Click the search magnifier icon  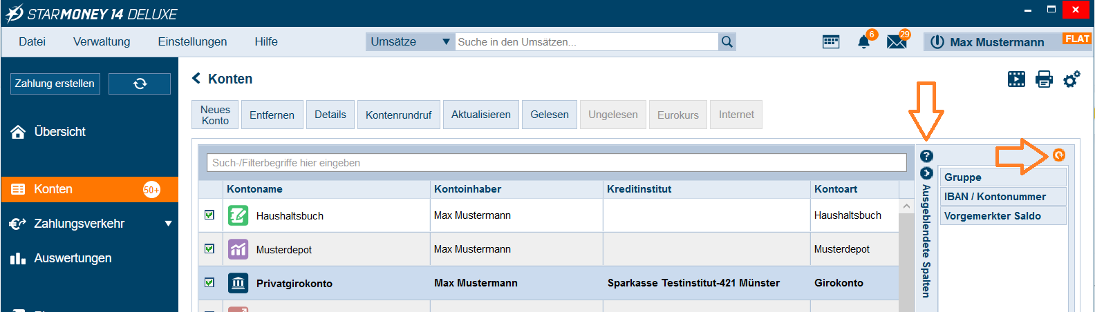click(727, 42)
